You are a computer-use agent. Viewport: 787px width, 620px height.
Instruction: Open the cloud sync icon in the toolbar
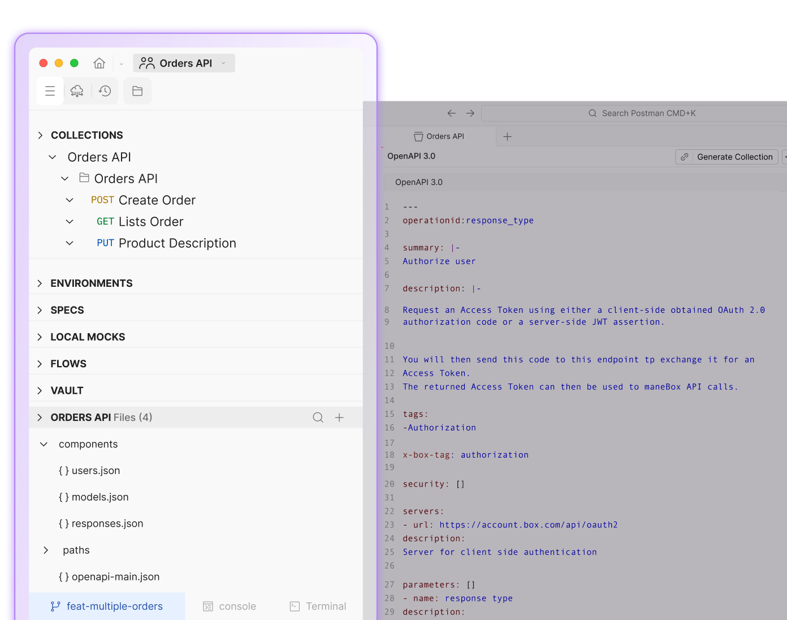coord(77,91)
